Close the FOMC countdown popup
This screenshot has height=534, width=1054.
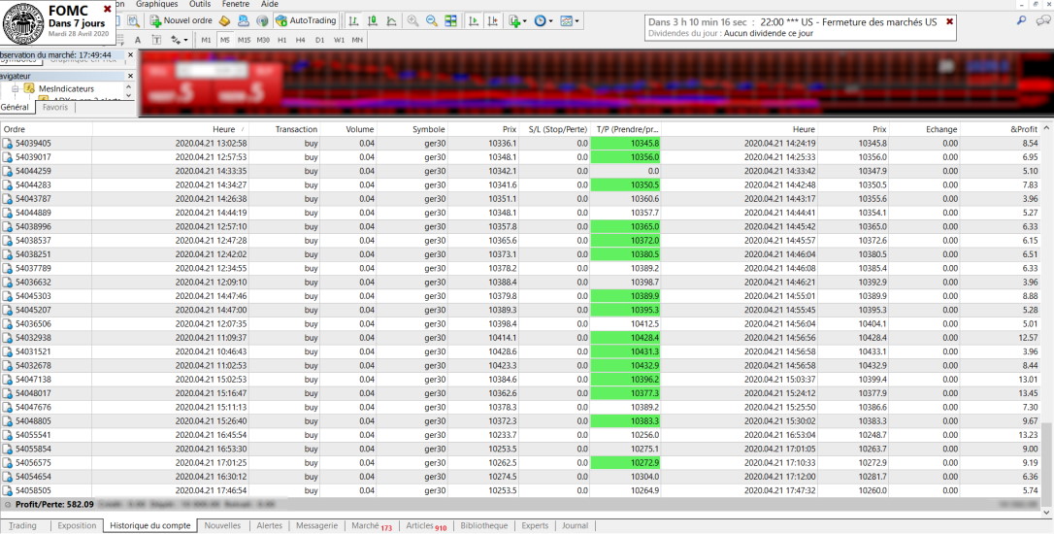(107, 8)
